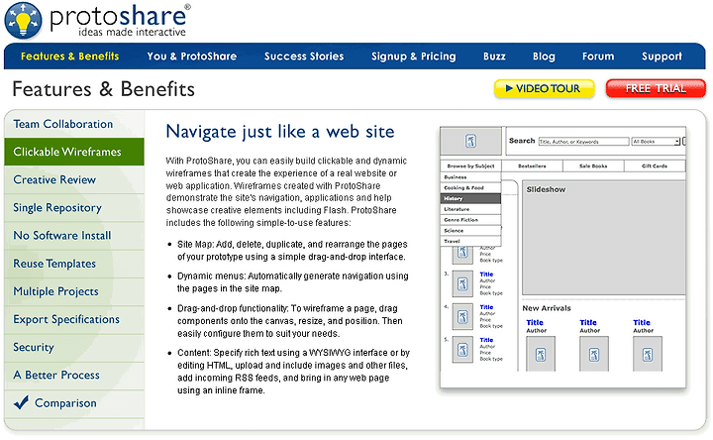Image resolution: width=713 pixels, height=440 pixels.
Task: Open the Signup & Pricing page
Action: [x=413, y=56]
